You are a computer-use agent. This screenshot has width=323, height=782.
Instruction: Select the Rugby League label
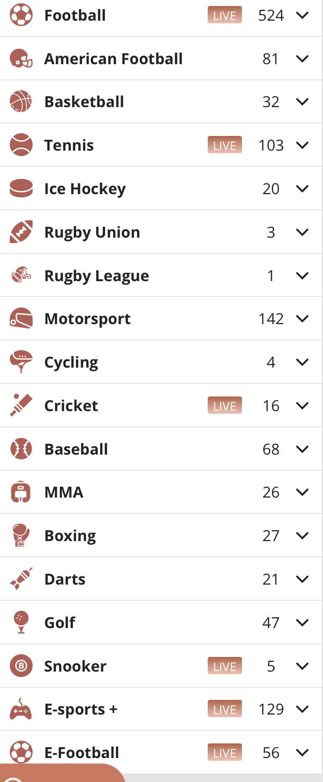(97, 276)
